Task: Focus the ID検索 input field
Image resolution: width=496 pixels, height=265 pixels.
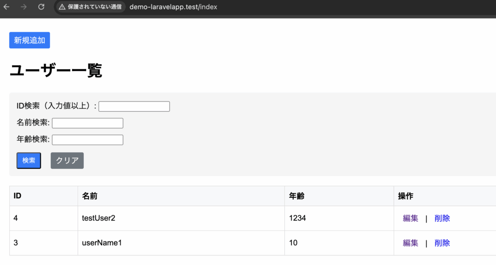Action: (x=134, y=106)
